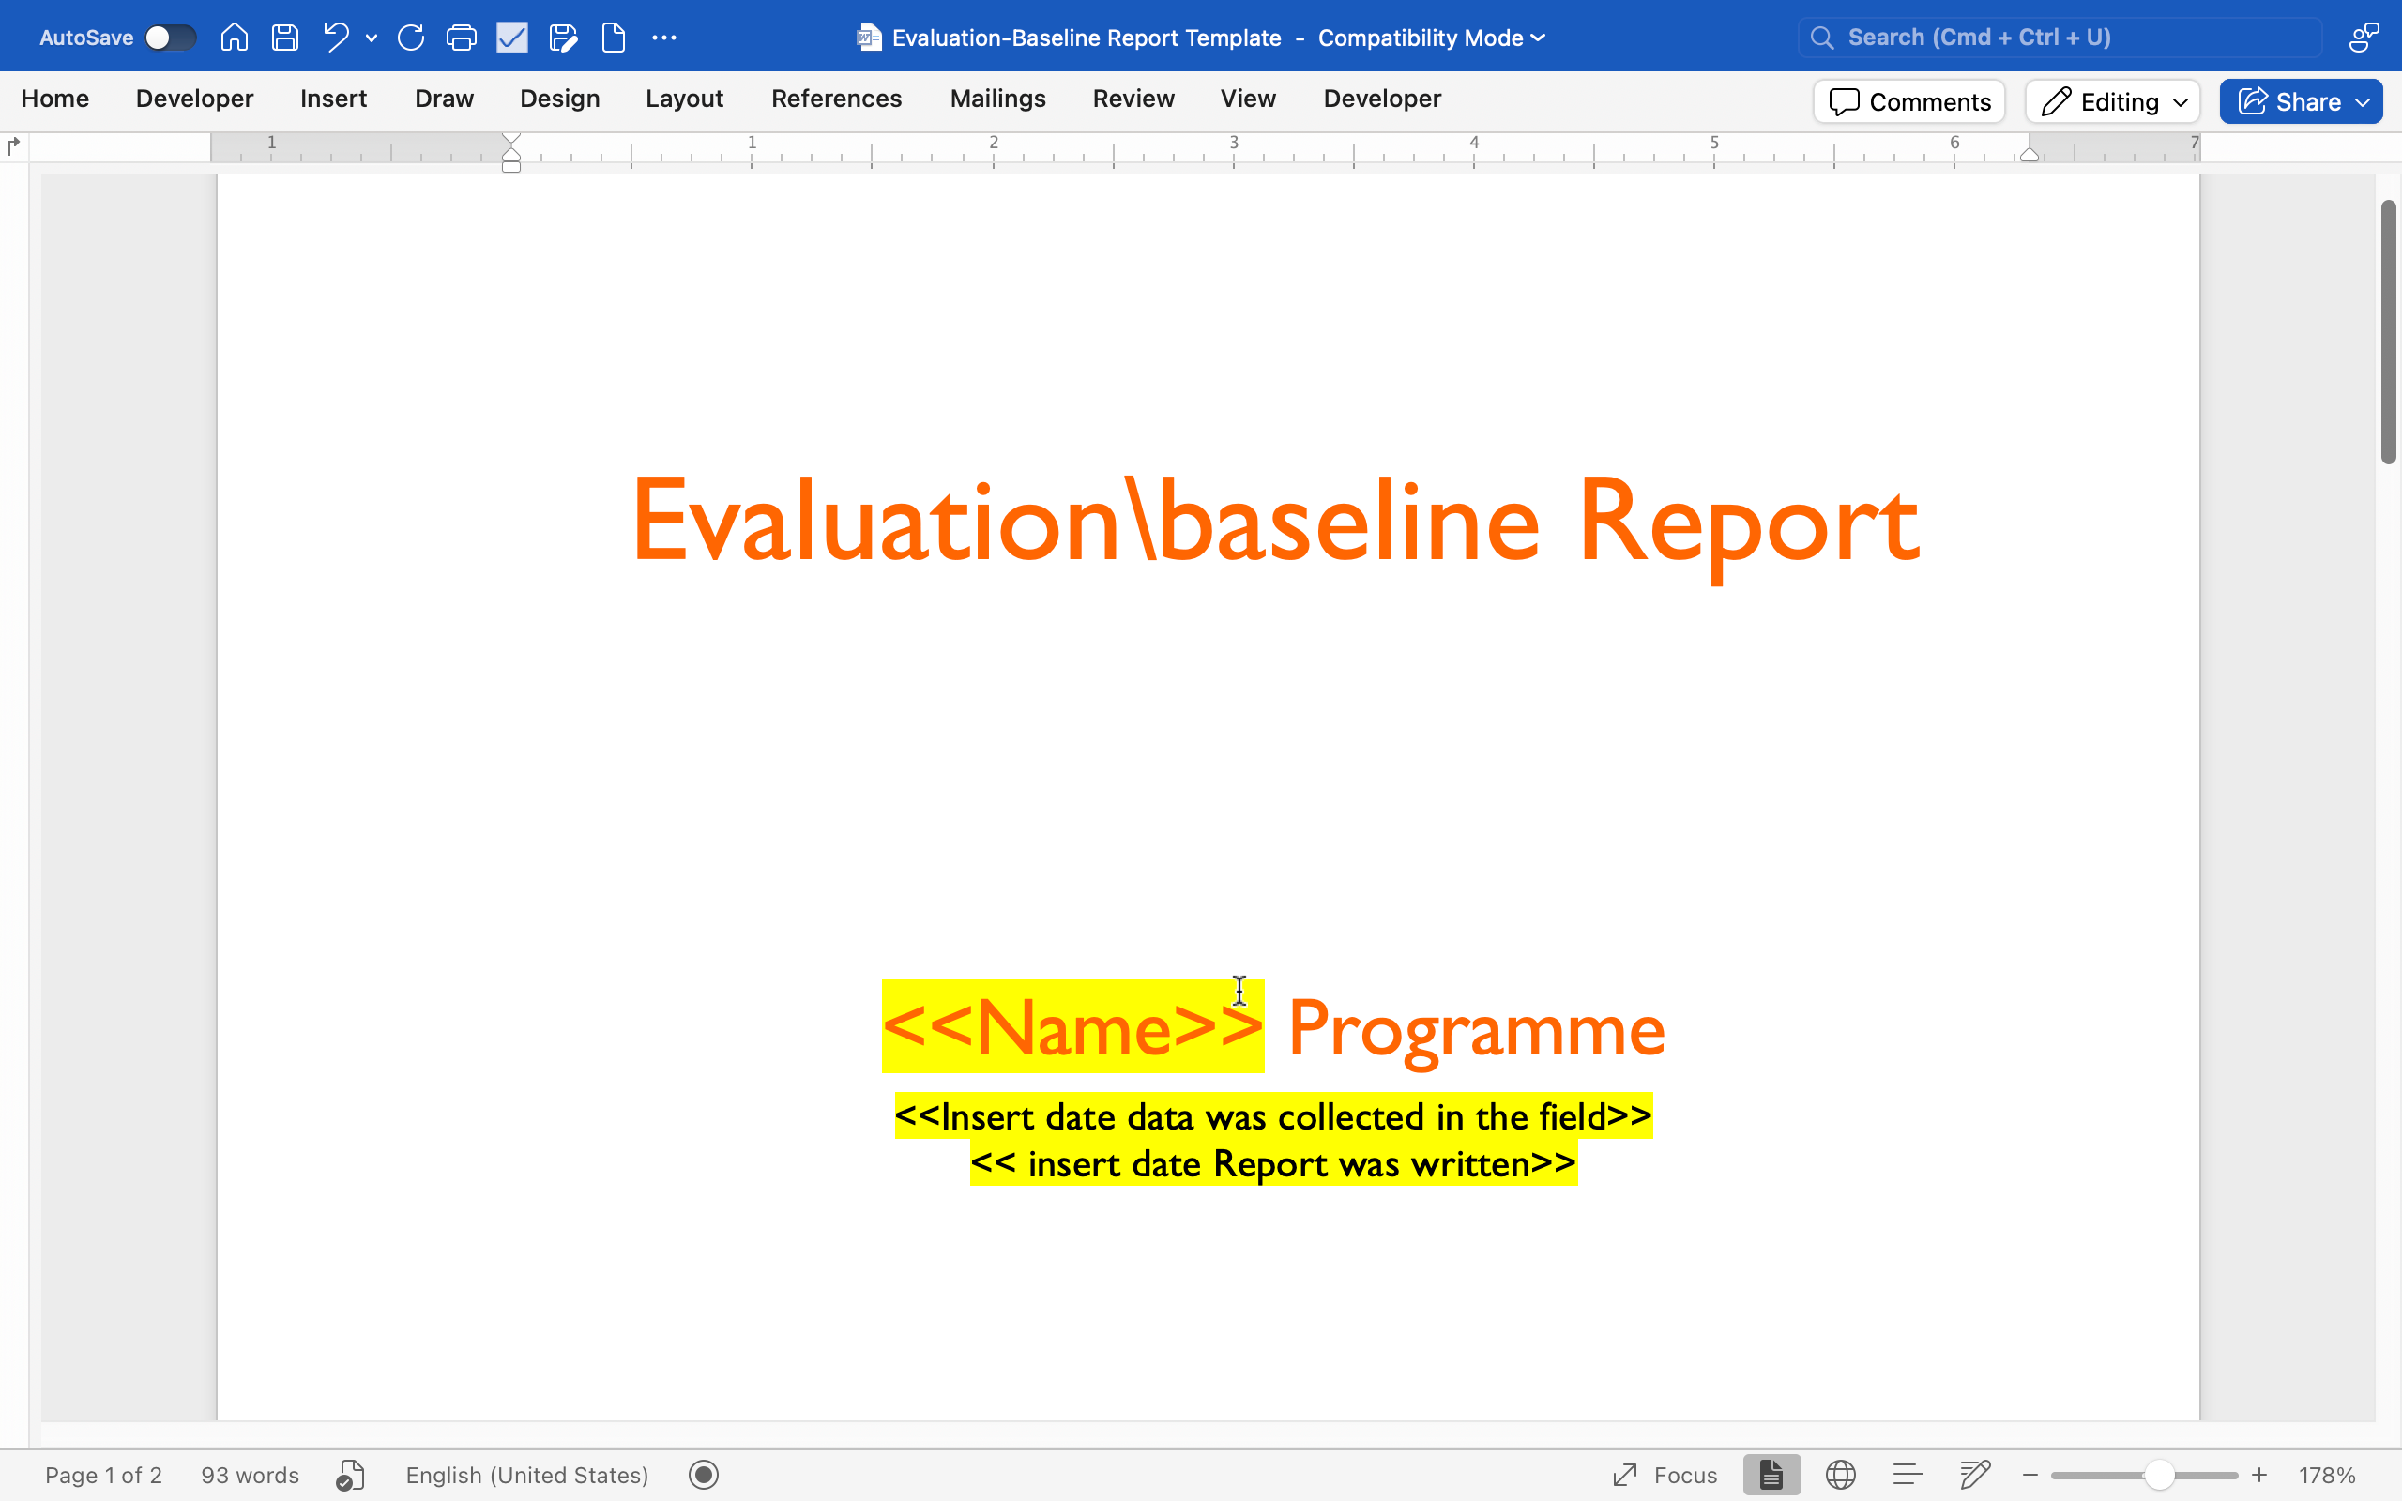
Task: Toggle the highlighted checkmark button in the title bar
Action: tap(512, 38)
